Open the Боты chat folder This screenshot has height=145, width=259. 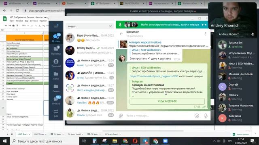pyautogui.click(x=56, y=75)
